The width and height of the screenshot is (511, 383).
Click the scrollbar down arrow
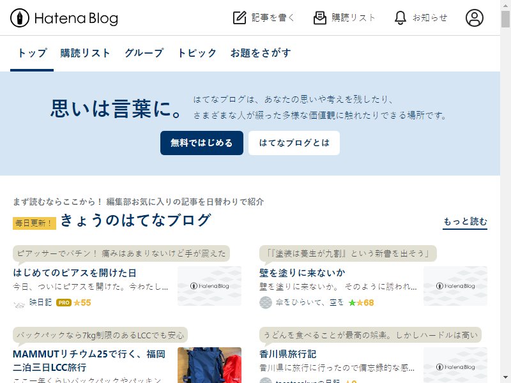pos(505,378)
